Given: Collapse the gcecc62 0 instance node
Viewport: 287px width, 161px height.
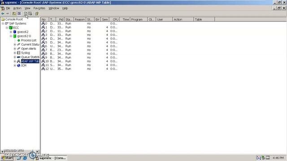Looking at the screenshot, I should pyautogui.click(x=11, y=36).
